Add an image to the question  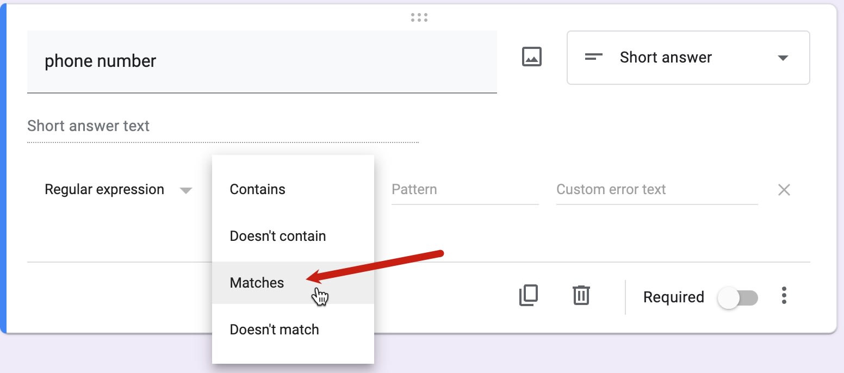click(531, 56)
